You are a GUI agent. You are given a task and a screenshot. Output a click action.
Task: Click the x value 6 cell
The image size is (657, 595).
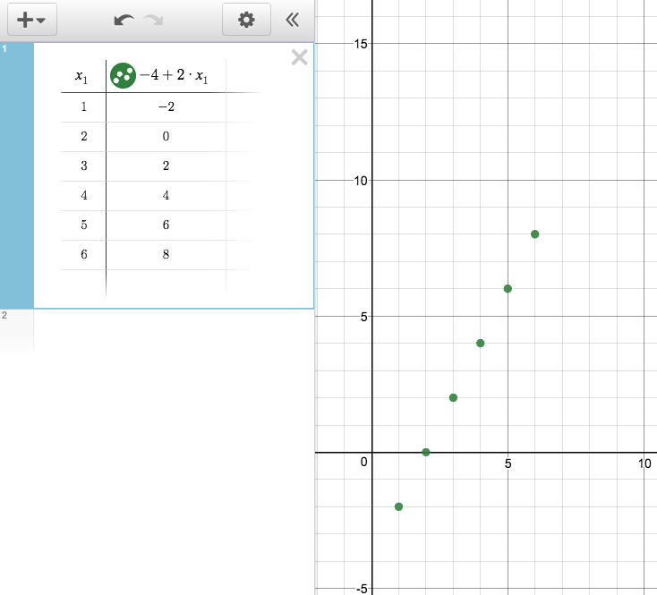tap(83, 255)
